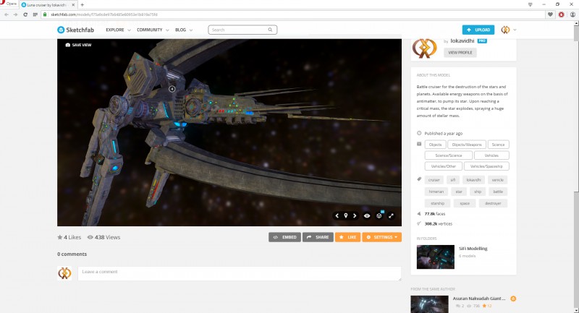Click the 'starship' tag
This screenshot has width=579, height=313.
[437, 204]
